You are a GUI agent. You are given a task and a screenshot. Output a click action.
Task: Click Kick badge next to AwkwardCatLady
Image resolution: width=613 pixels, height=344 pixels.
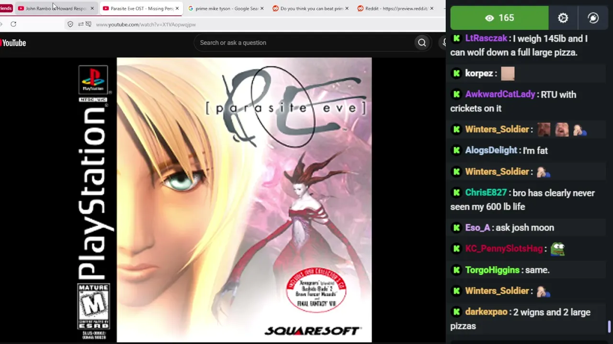[456, 95]
